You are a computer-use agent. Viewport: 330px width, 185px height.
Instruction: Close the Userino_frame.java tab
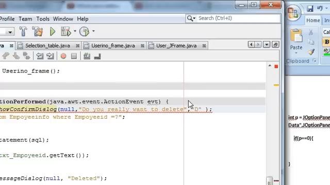pyautogui.click(x=142, y=46)
